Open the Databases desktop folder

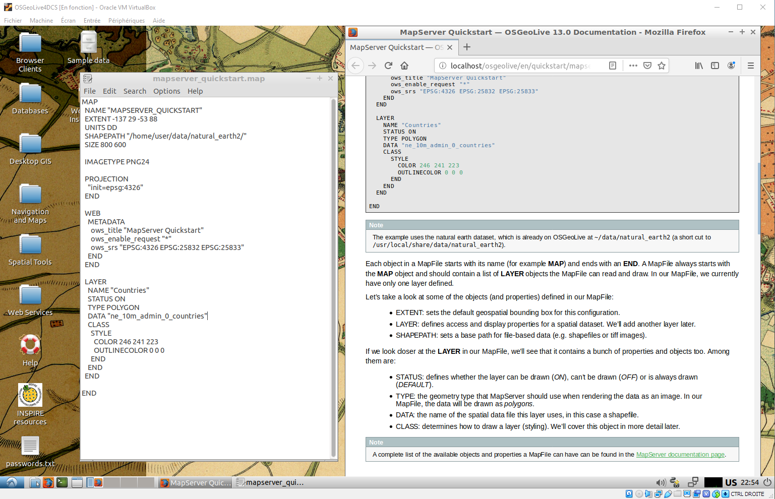tap(30, 98)
